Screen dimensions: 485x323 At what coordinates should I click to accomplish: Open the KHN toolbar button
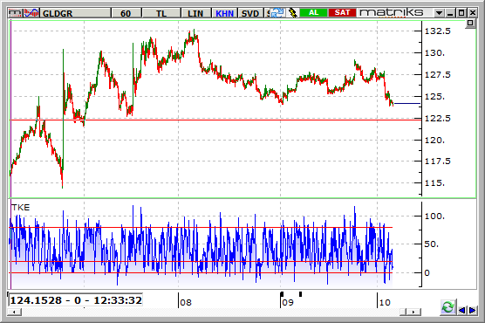click(224, 13)
